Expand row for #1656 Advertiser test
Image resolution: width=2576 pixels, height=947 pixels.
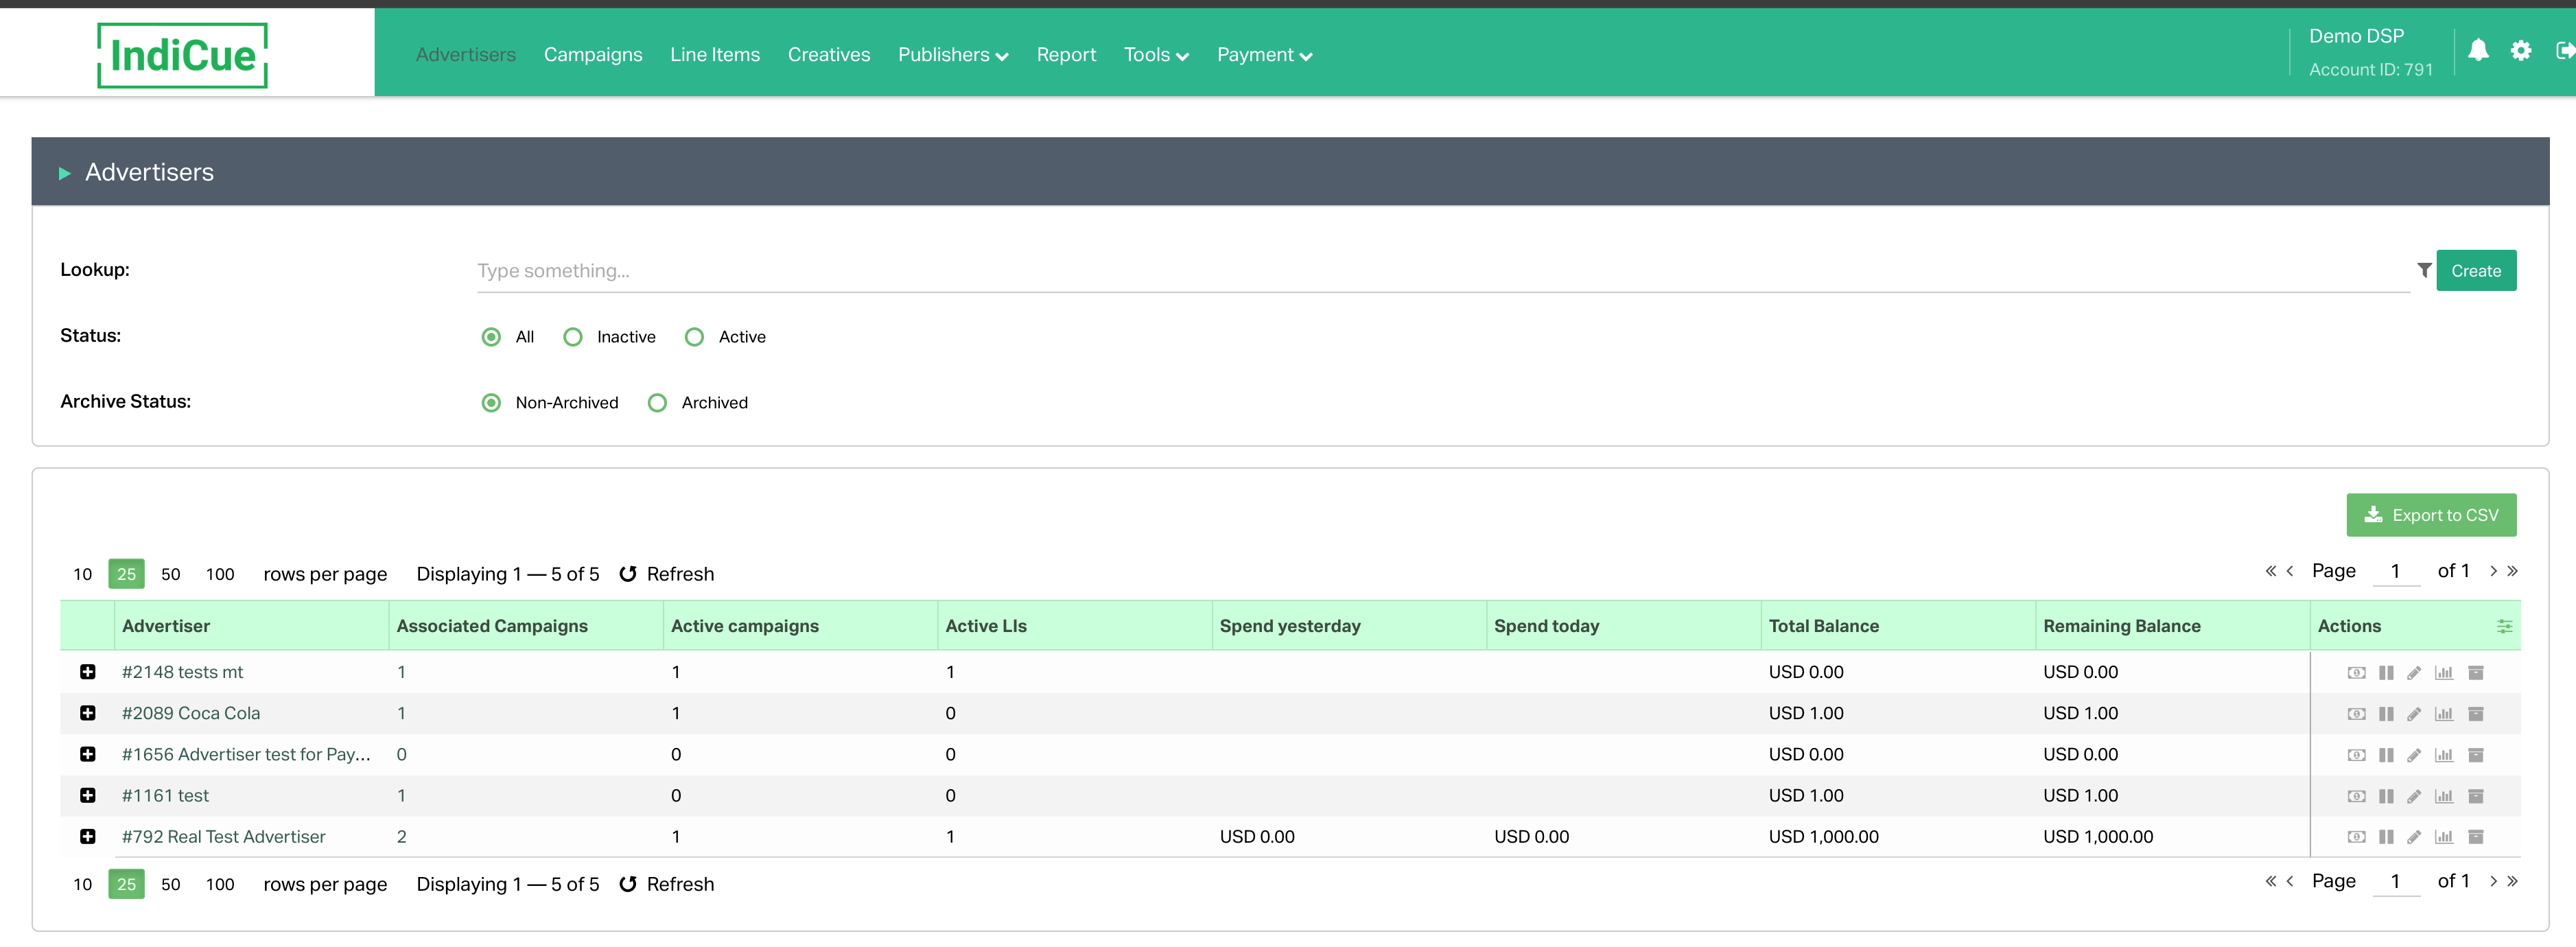point(88,754)
